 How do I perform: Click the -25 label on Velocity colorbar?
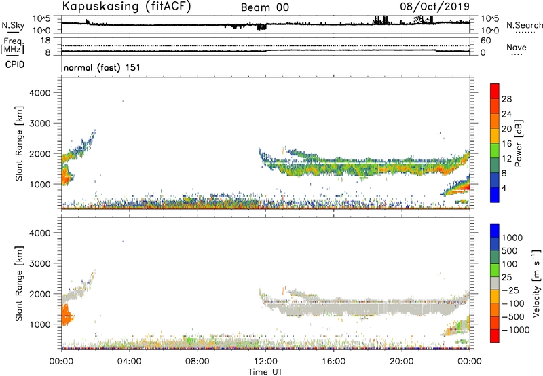click(510, 290)
